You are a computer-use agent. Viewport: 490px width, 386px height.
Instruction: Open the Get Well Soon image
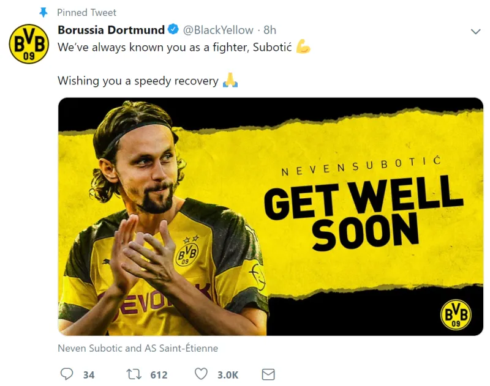click(x=271, y=217)
